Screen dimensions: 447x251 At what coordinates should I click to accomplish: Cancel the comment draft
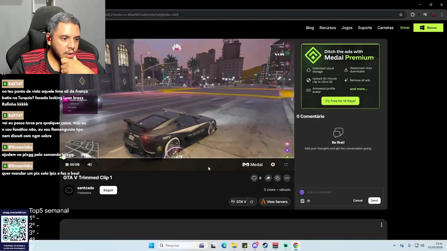pos(358,200)
